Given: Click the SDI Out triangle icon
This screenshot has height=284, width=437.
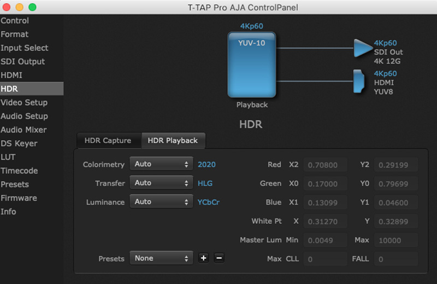Looking at the screenshot, I should point(362,48).
